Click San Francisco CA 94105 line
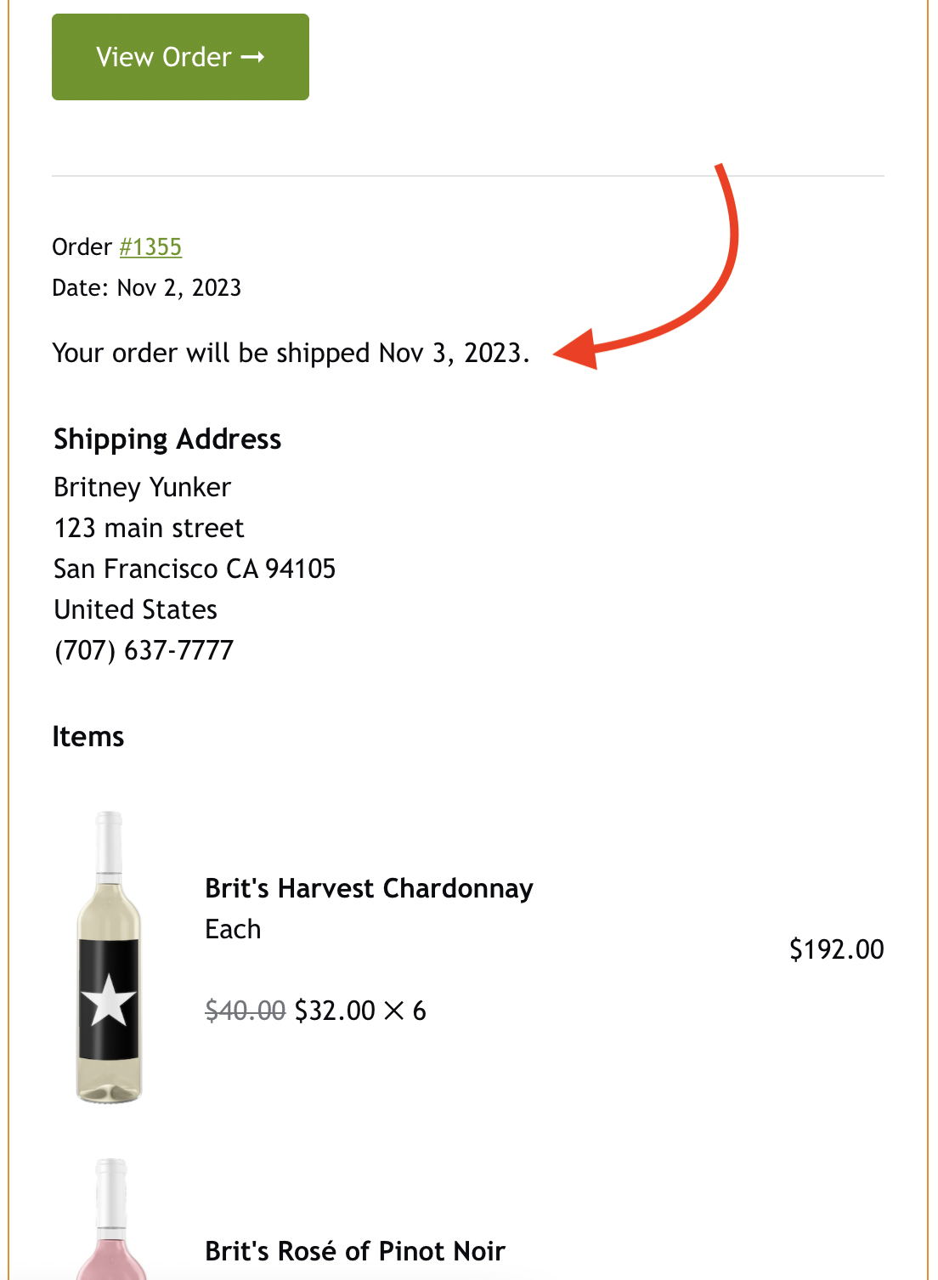This screenshot has width=938, height=1280. click(195, 569)
